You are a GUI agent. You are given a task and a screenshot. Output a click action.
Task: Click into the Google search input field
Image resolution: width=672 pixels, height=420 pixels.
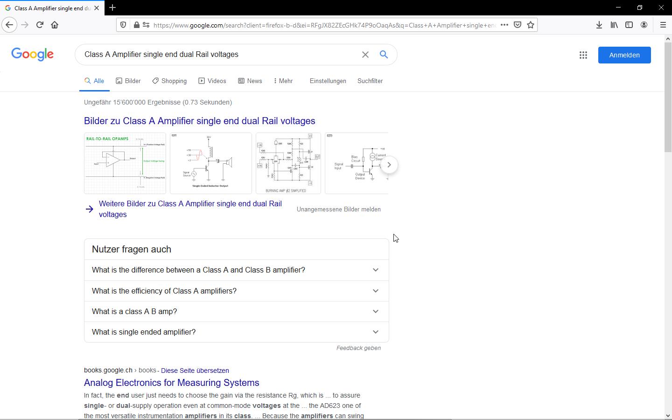pos(219,55)
